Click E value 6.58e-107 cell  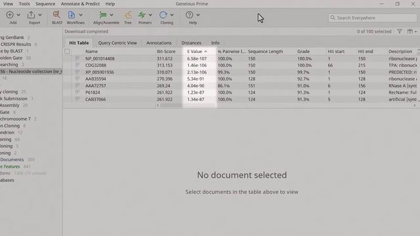click(197, 58)
